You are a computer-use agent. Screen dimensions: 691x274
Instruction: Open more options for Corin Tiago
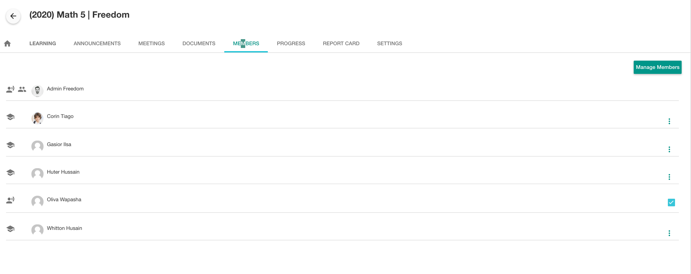tap(669, 121)
